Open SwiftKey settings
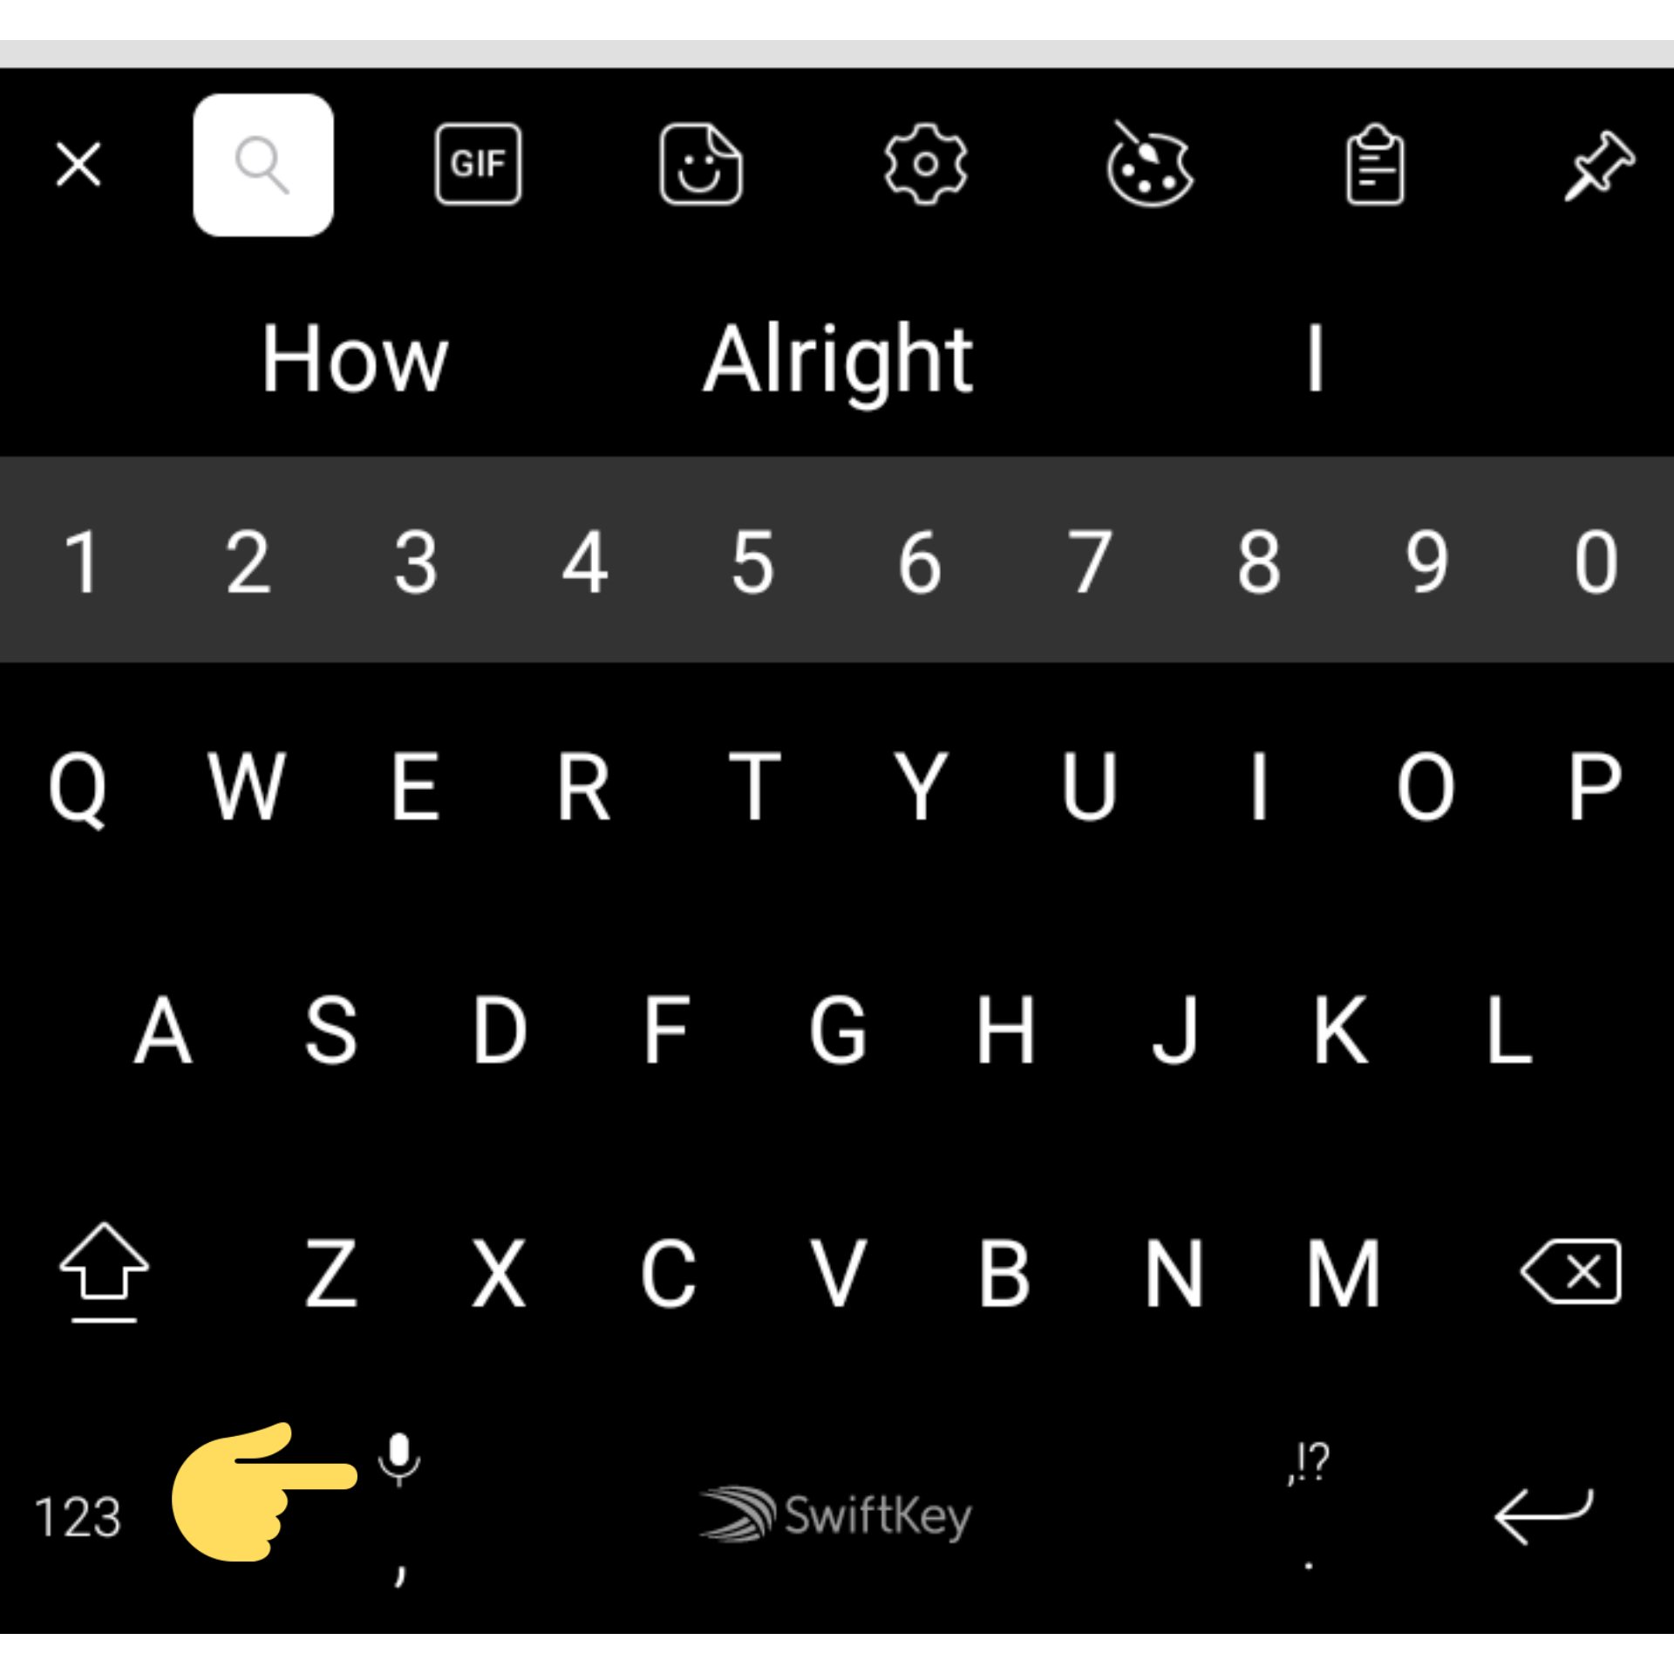Viewport: 1674px width, 1674px height. pyautogui.click(x=922, y=164)
